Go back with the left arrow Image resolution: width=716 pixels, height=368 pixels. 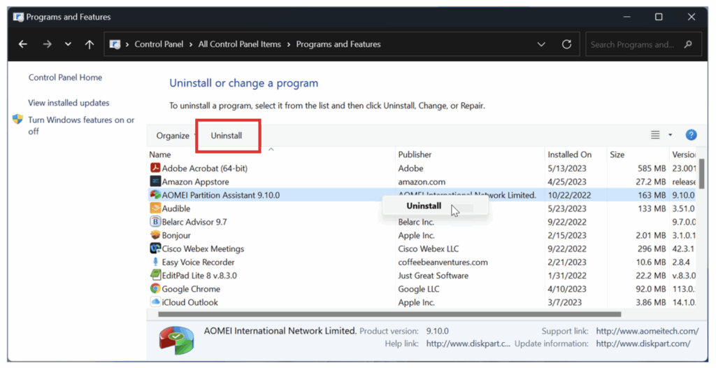pos(23,44)
